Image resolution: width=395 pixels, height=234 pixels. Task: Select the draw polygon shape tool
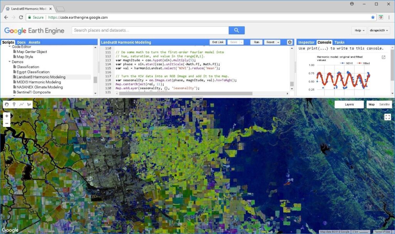[29, 104]
